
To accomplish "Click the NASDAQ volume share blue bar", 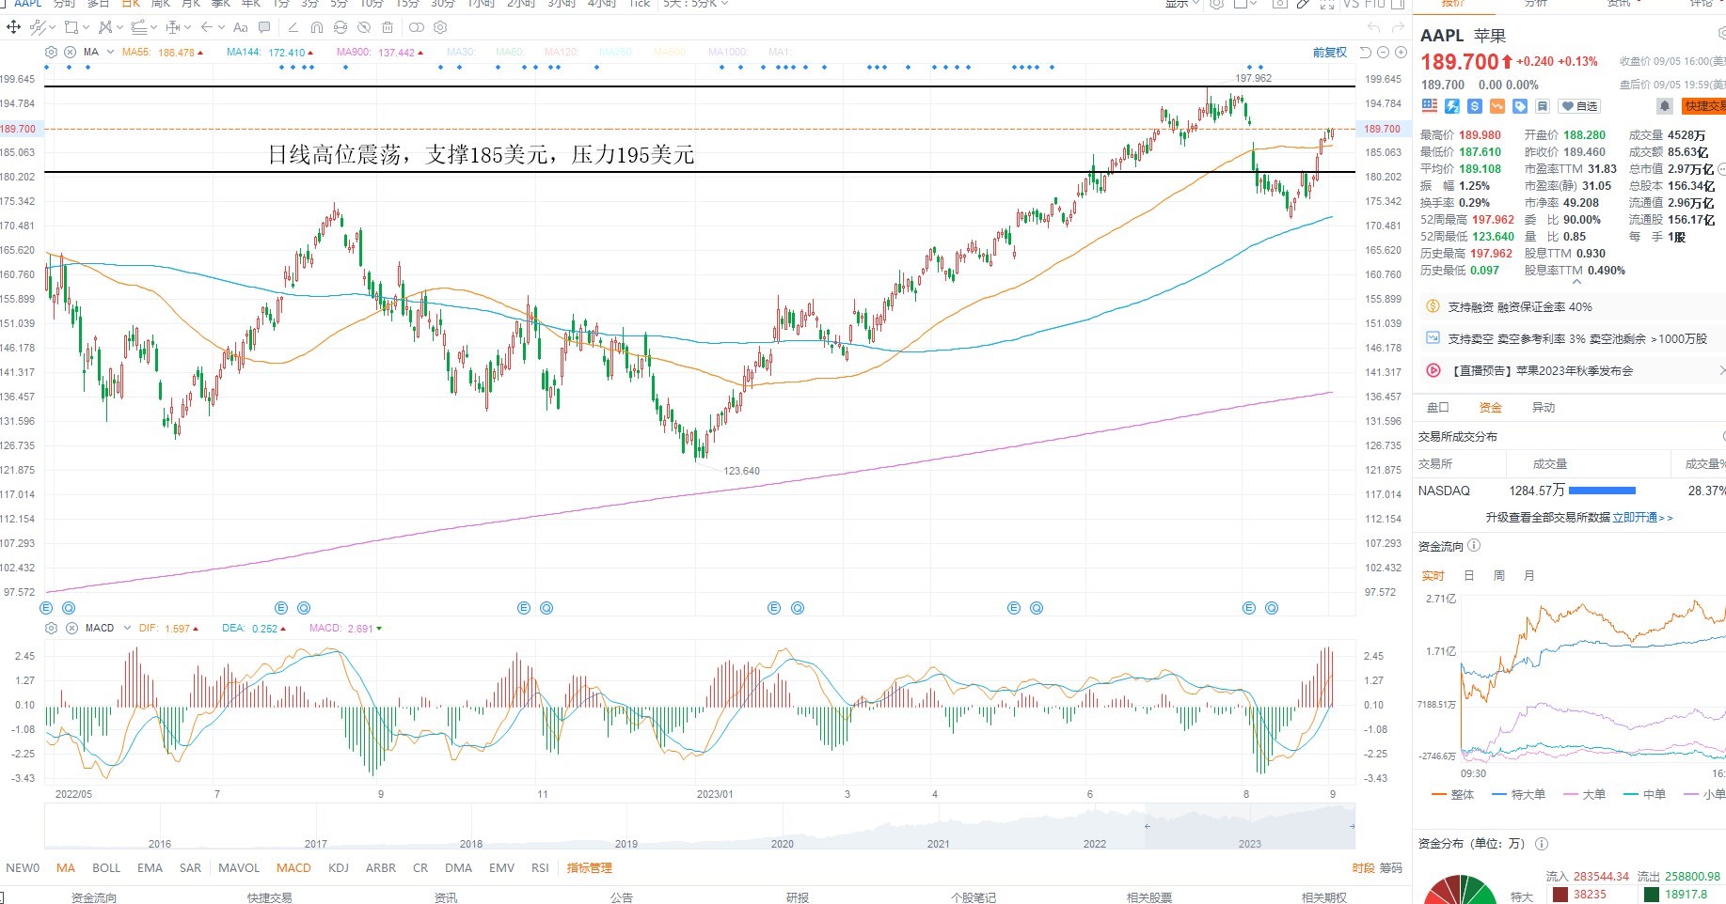I will click(1603, 491).
